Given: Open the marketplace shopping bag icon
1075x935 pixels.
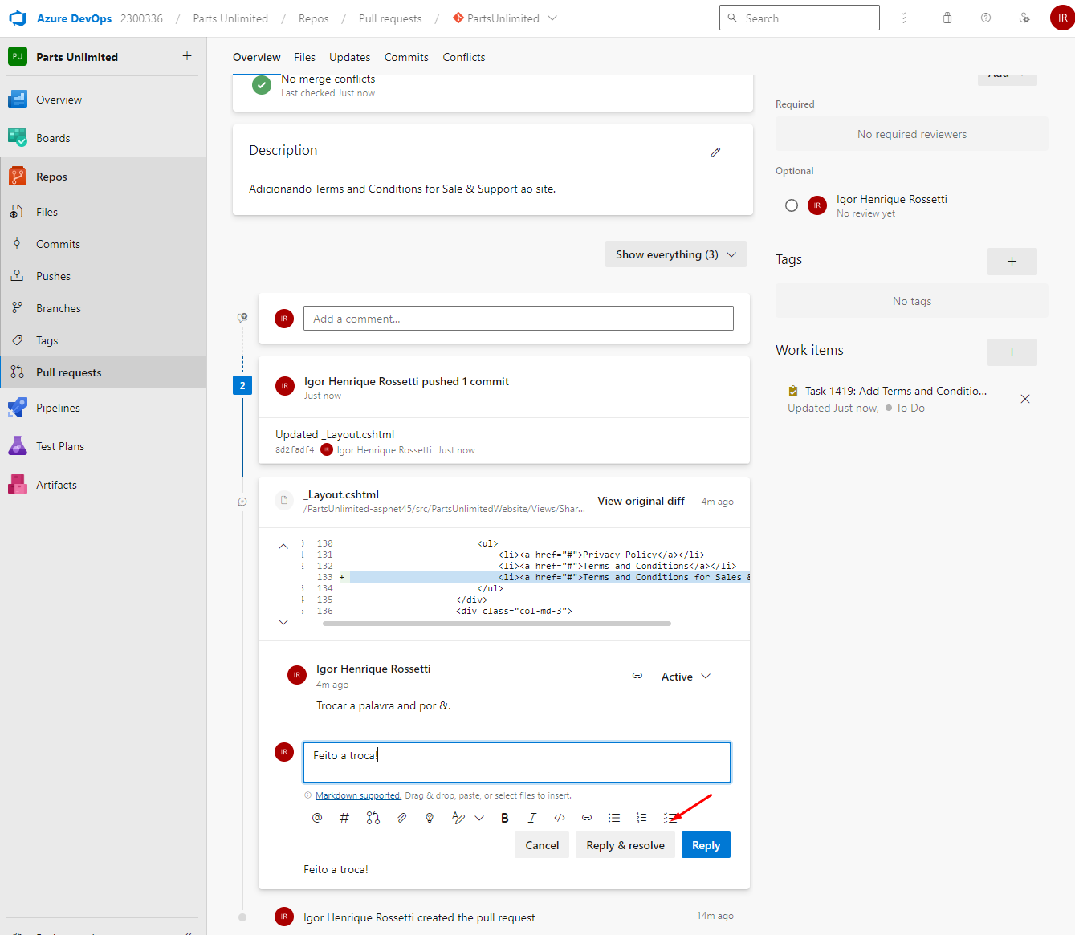Looking at the screenshot, I should point(947,18).
